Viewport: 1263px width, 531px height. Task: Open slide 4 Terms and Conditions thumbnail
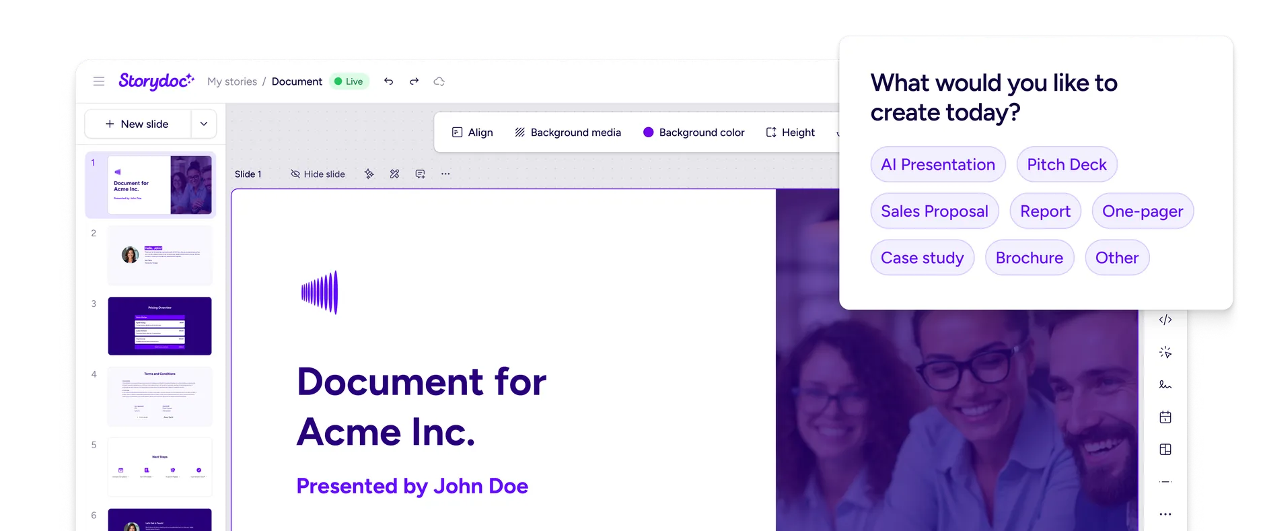159,396
